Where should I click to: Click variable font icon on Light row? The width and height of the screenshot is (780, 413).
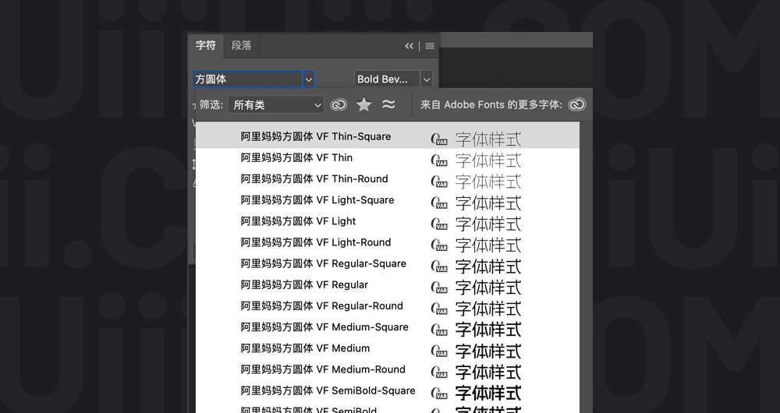(x=438, y=224)
